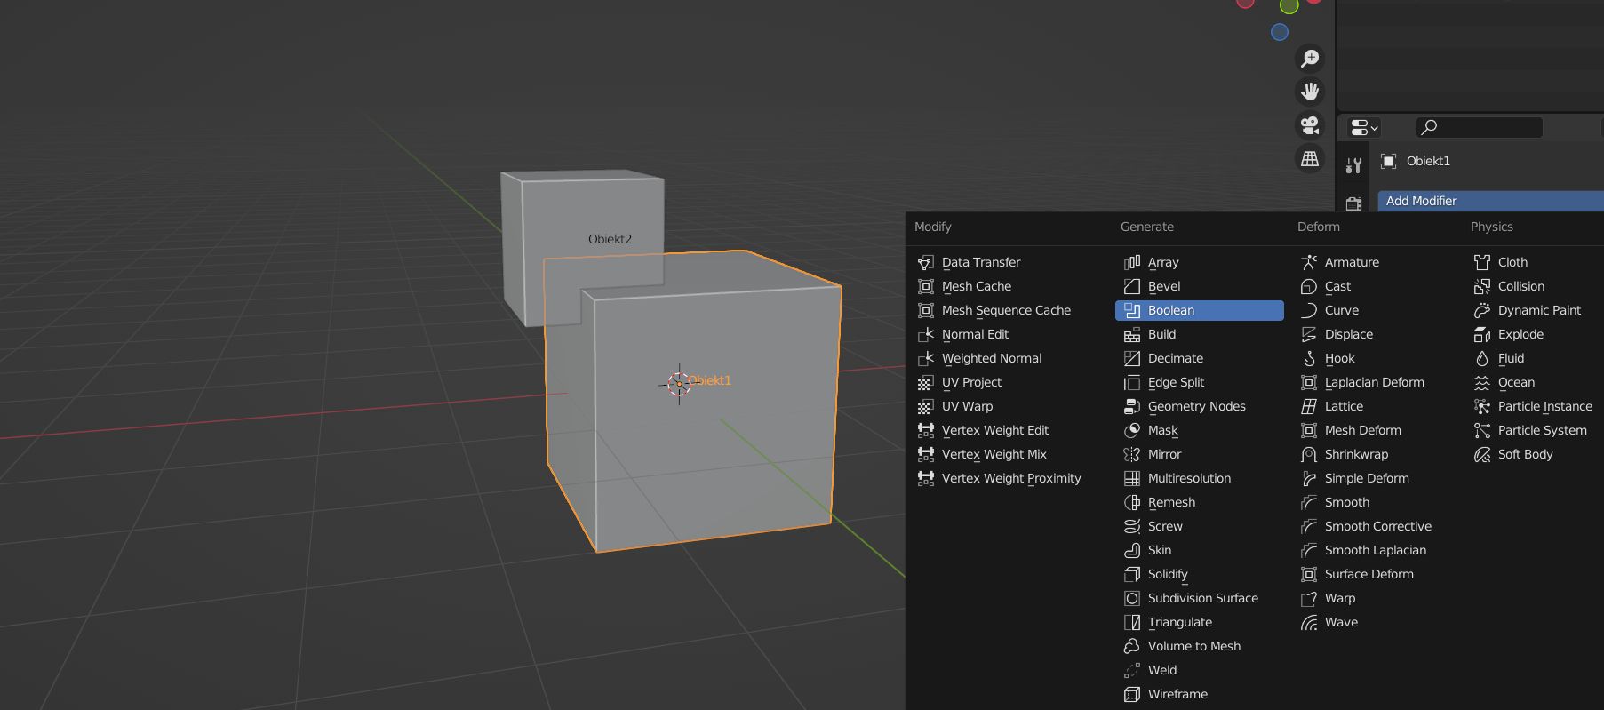Click the zoom view magnifier icon
This screenshot has width=1604, height=710.
tap(1310, 59)
